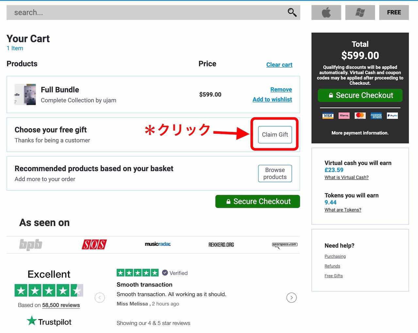Open the MusicRadar logo

coord(158,244)
